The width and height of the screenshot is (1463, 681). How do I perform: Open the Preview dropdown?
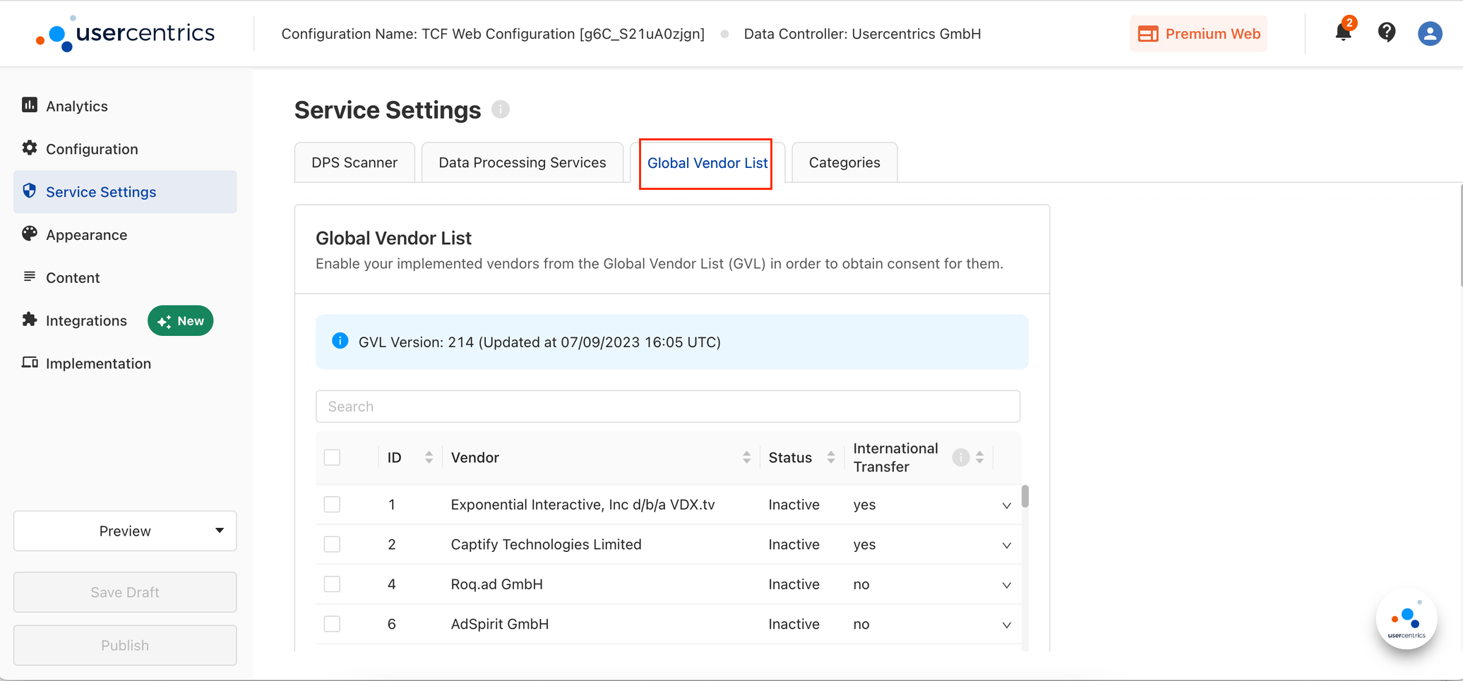pyautogui.click(x=125, y=531)
